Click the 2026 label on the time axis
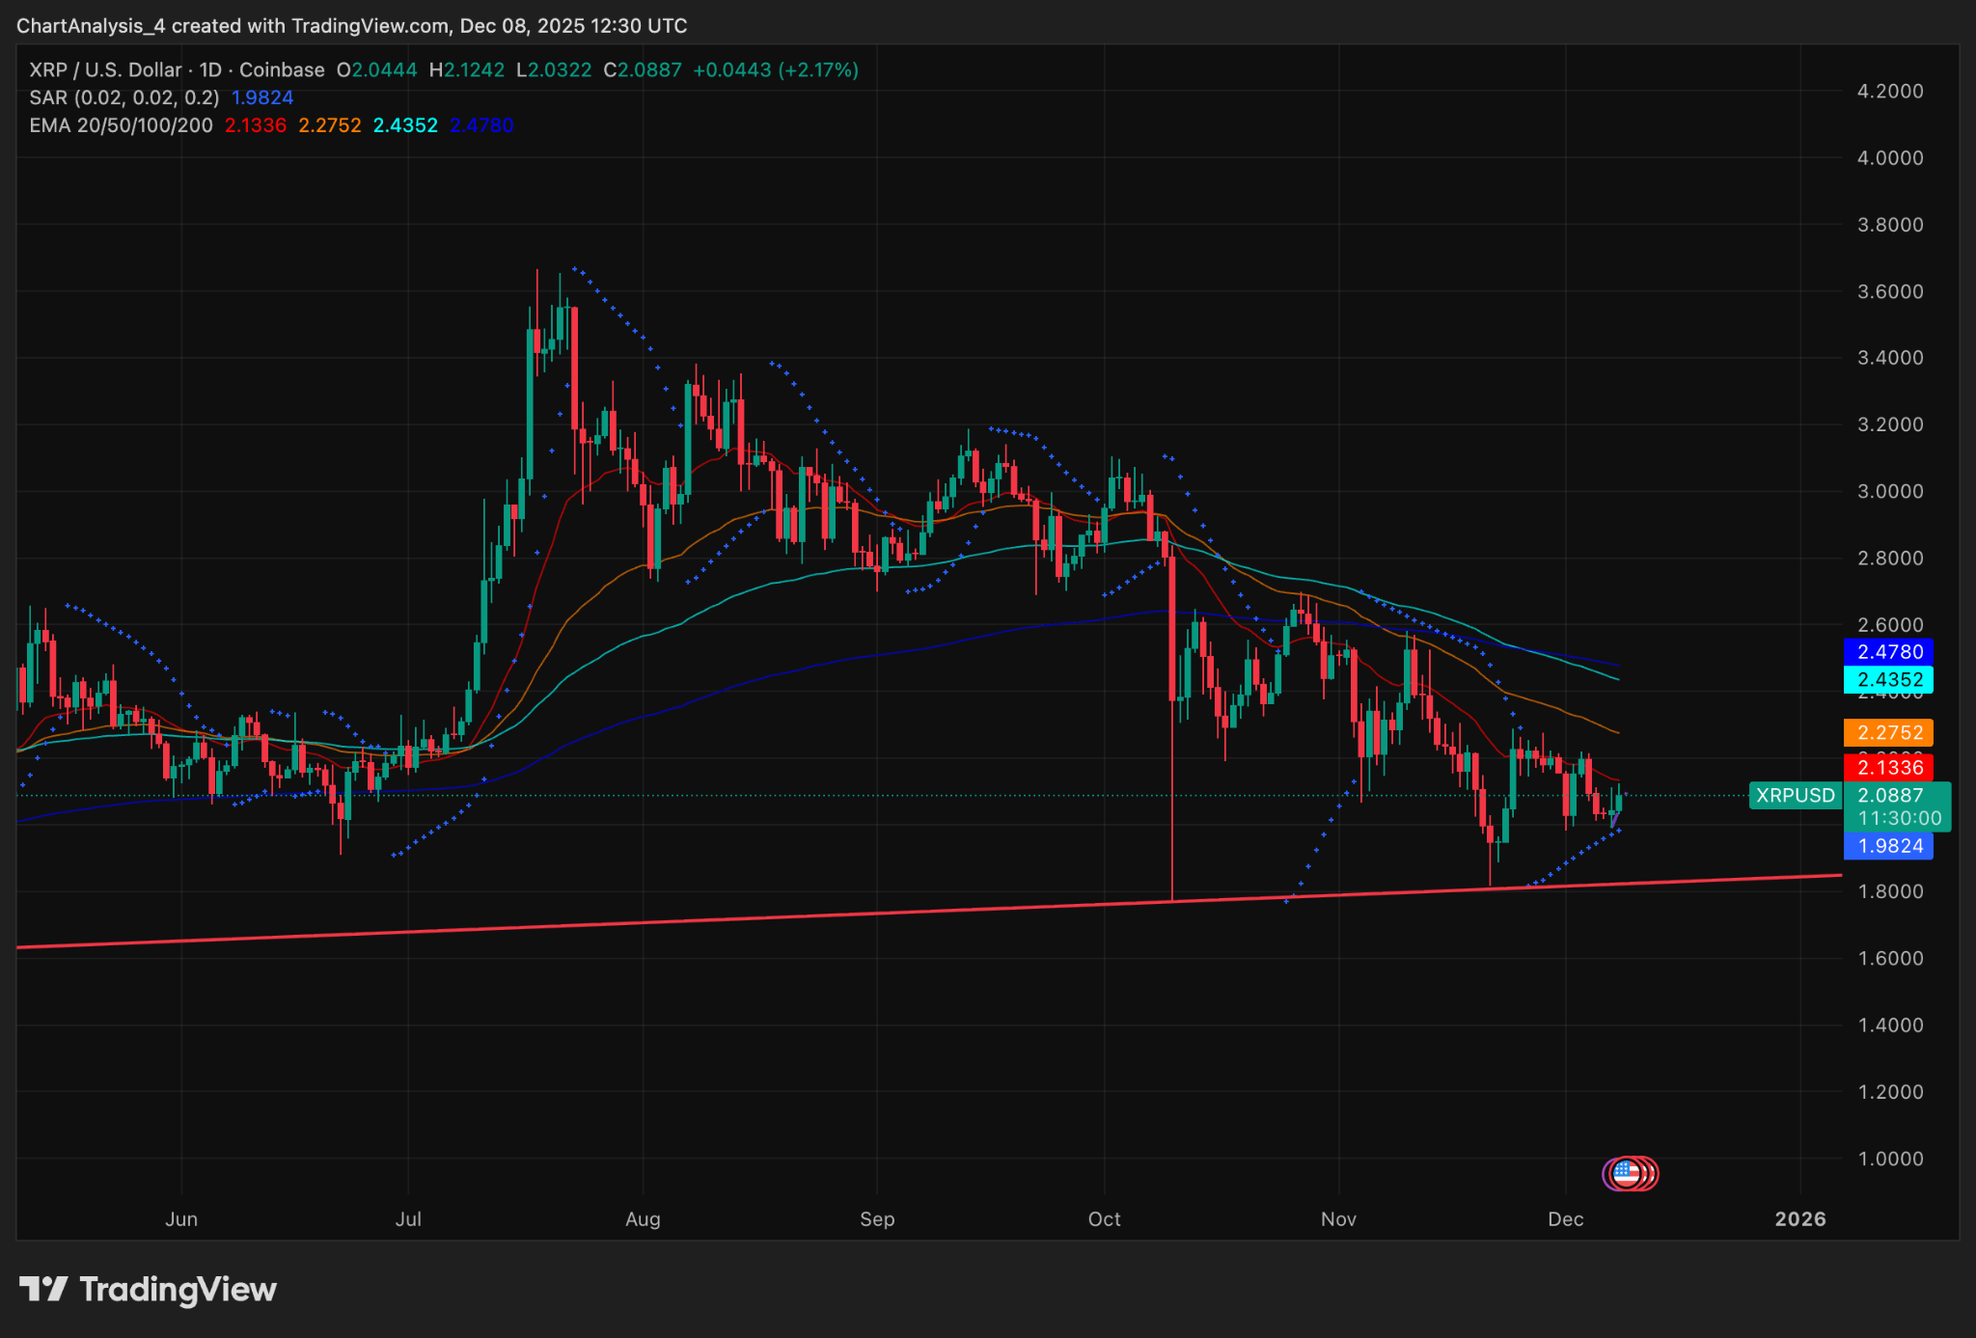1976x1338 pixels. tap(1801, 1219)
